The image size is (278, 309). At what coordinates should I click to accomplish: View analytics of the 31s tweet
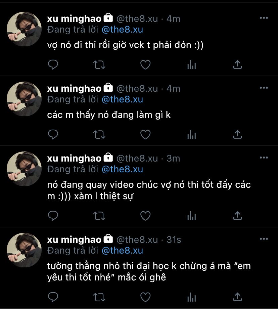191,297
